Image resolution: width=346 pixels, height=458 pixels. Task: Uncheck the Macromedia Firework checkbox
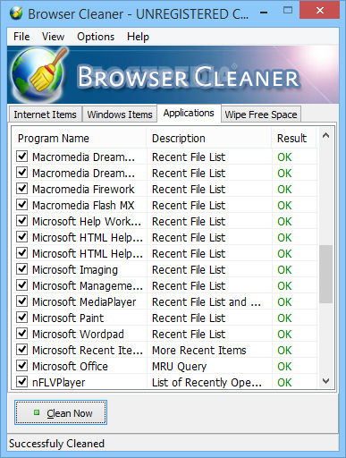pos(22,189)
